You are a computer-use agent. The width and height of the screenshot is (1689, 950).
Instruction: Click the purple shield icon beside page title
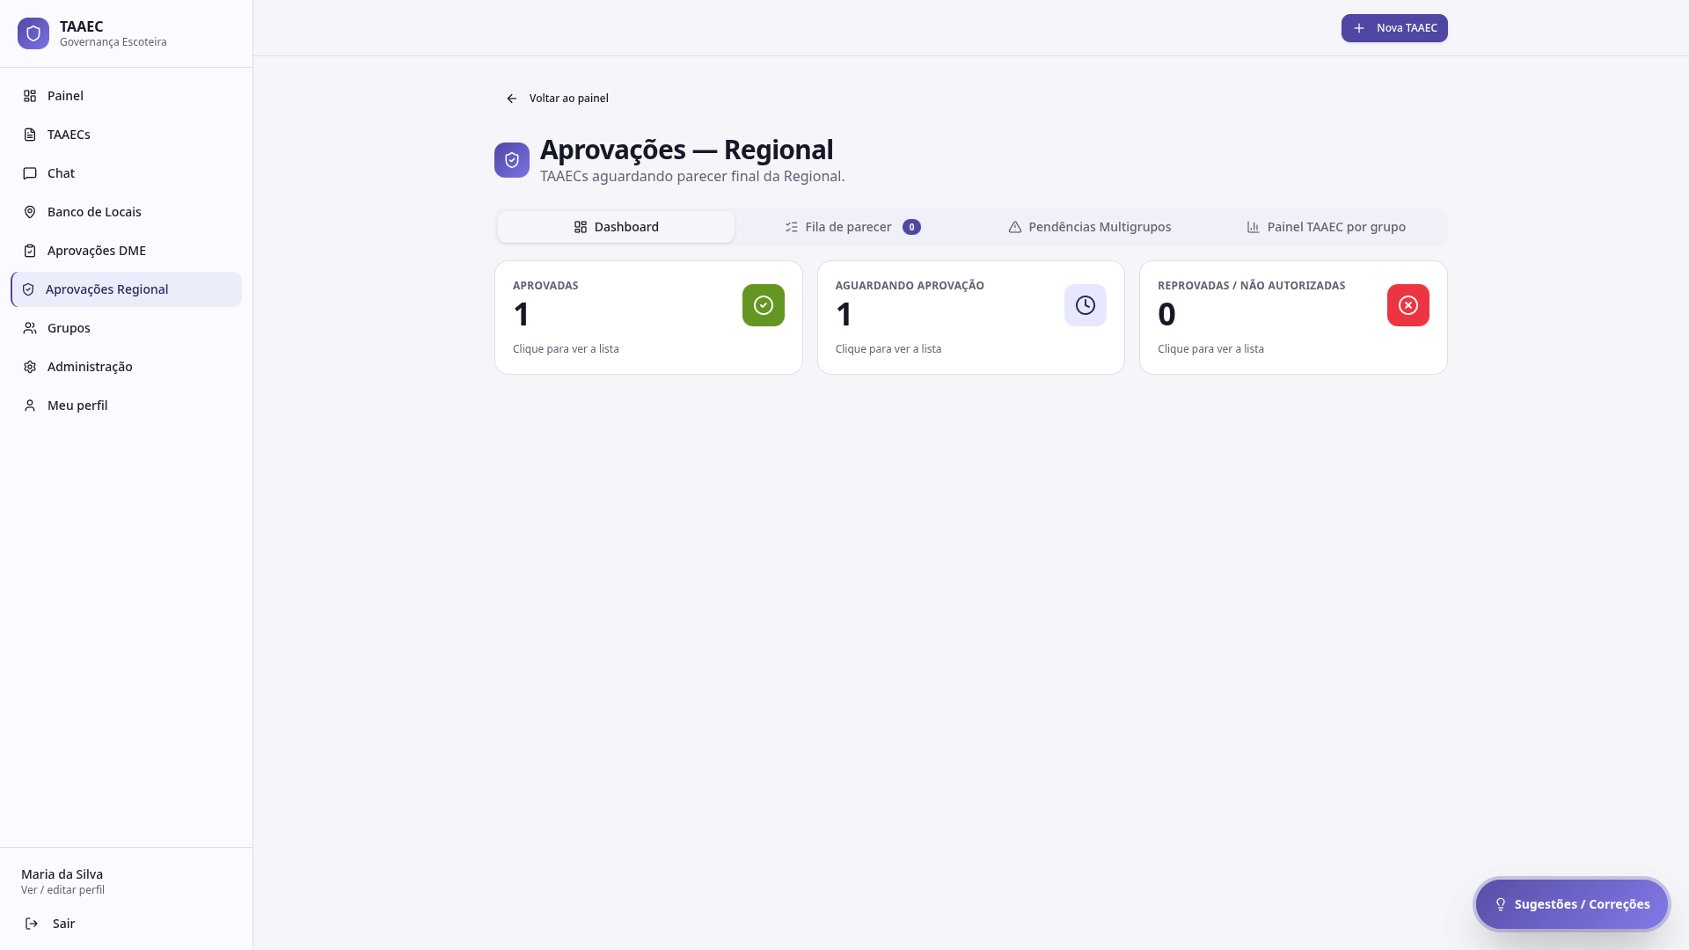click(x=512, y=160)
